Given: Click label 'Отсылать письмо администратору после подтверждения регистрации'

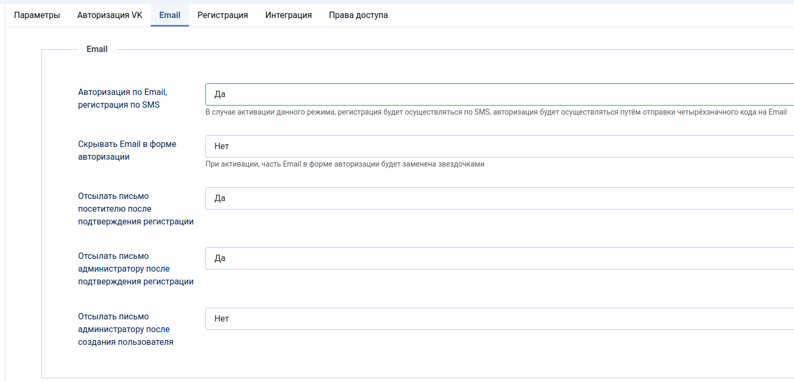Looking at the screenshot, I should (x=136, y=269).
